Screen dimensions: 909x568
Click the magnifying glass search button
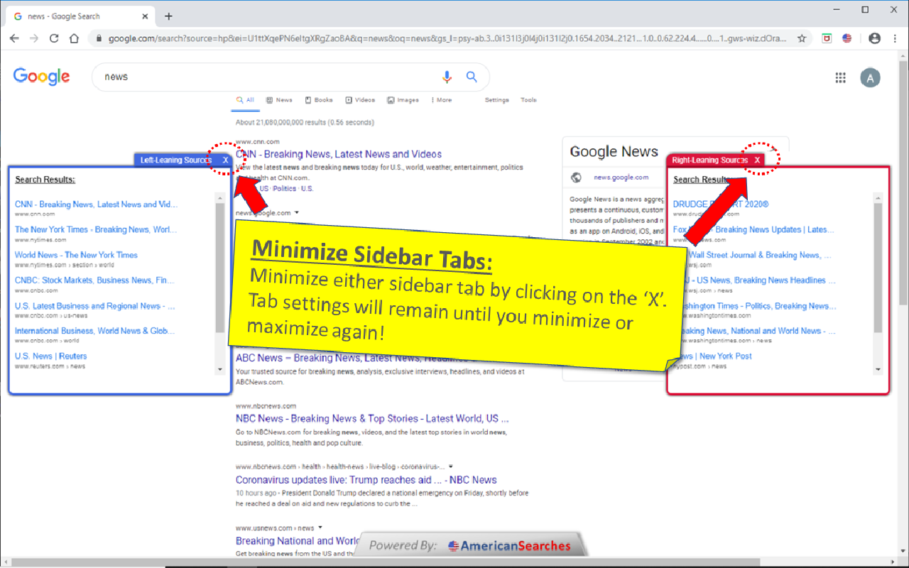472,77
